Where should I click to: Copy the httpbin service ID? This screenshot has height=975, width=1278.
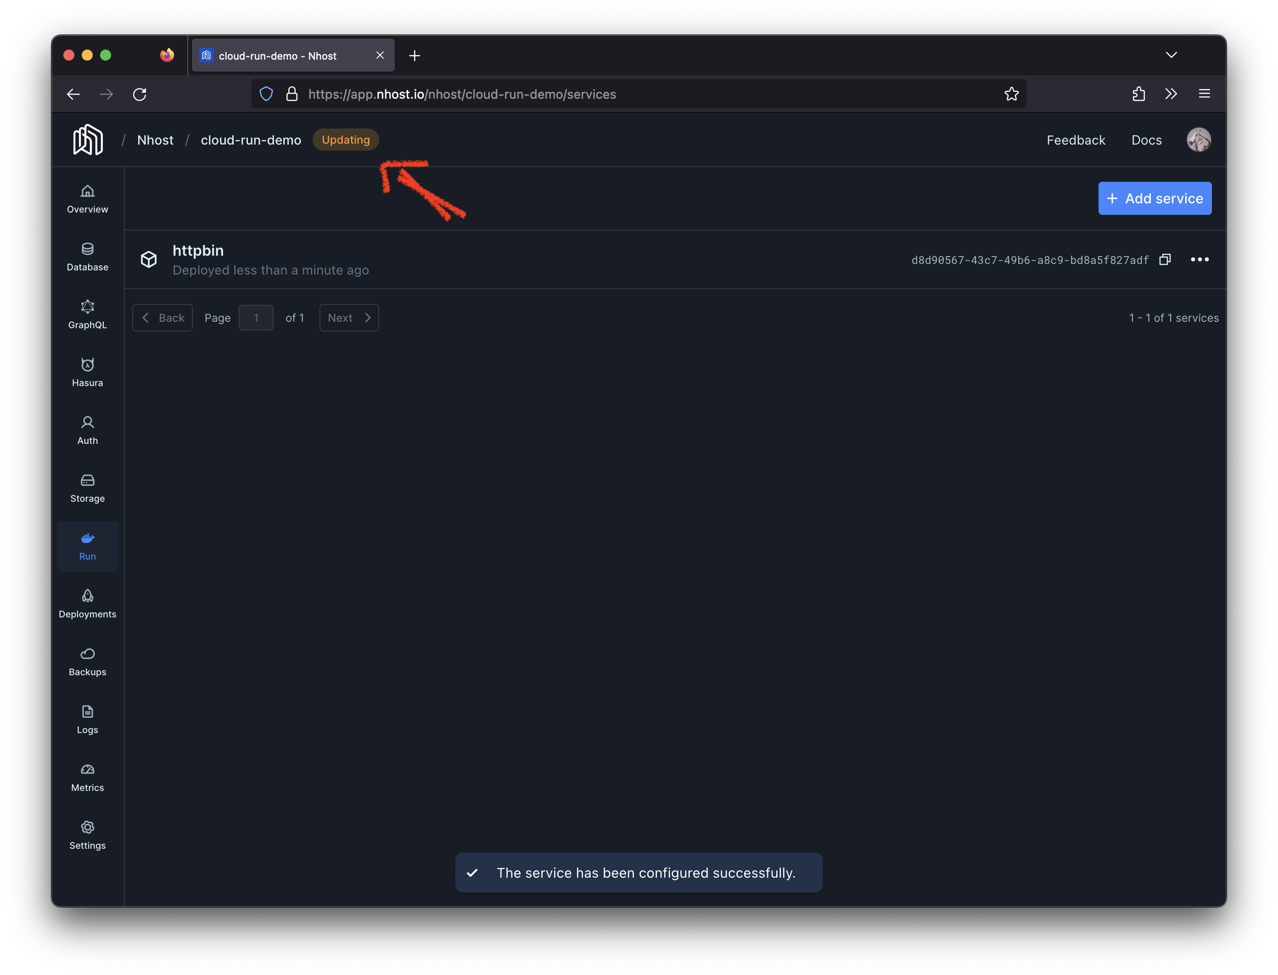pos(1164,259)
